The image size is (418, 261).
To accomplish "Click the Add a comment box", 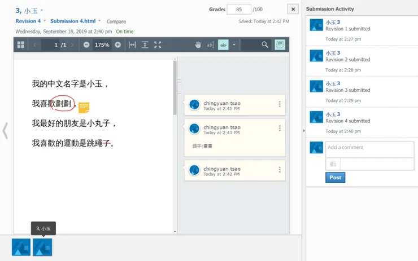I will 370,149.
